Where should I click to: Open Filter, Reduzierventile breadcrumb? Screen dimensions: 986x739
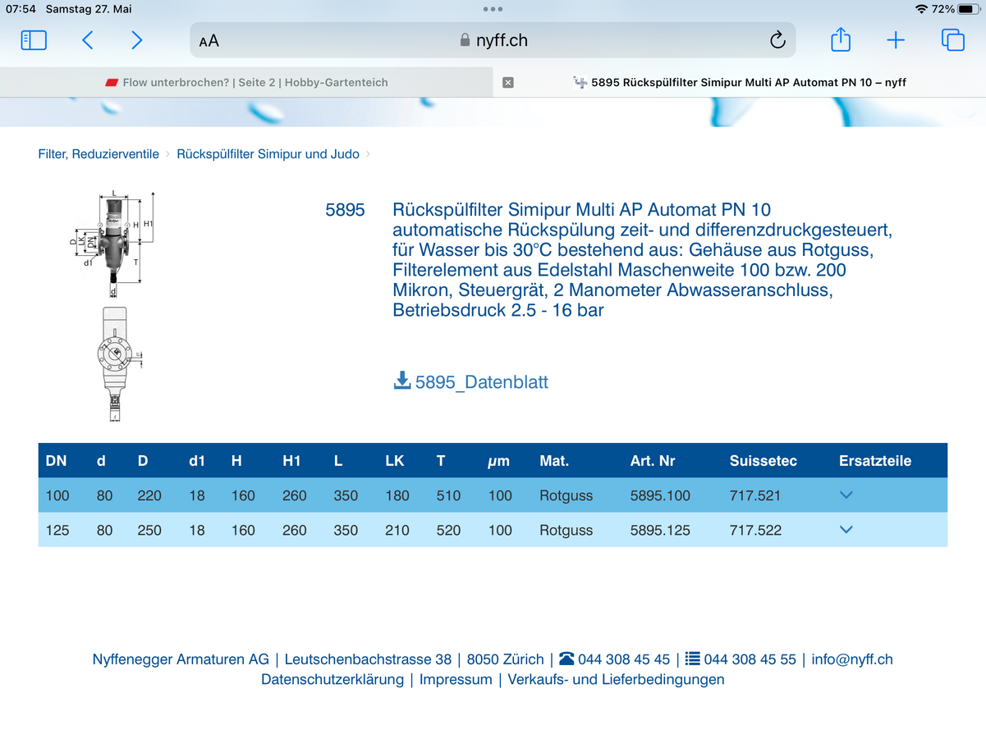pyautogui.click(x=99, y=153)
